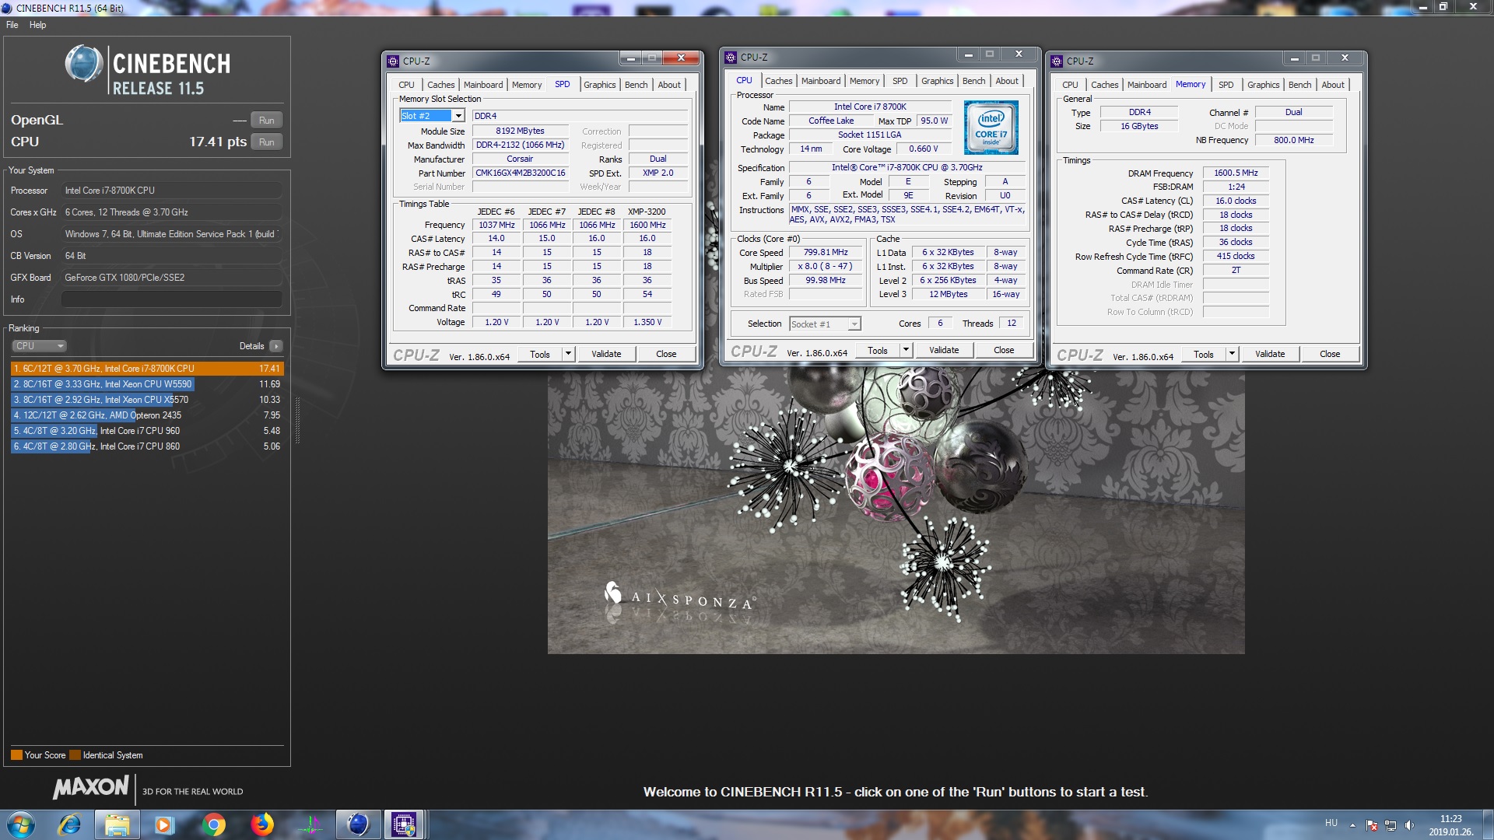Click Tools in the SPD CPU-Z window
The height and width of the screenshot is (840, 1494).
(540, 355)
